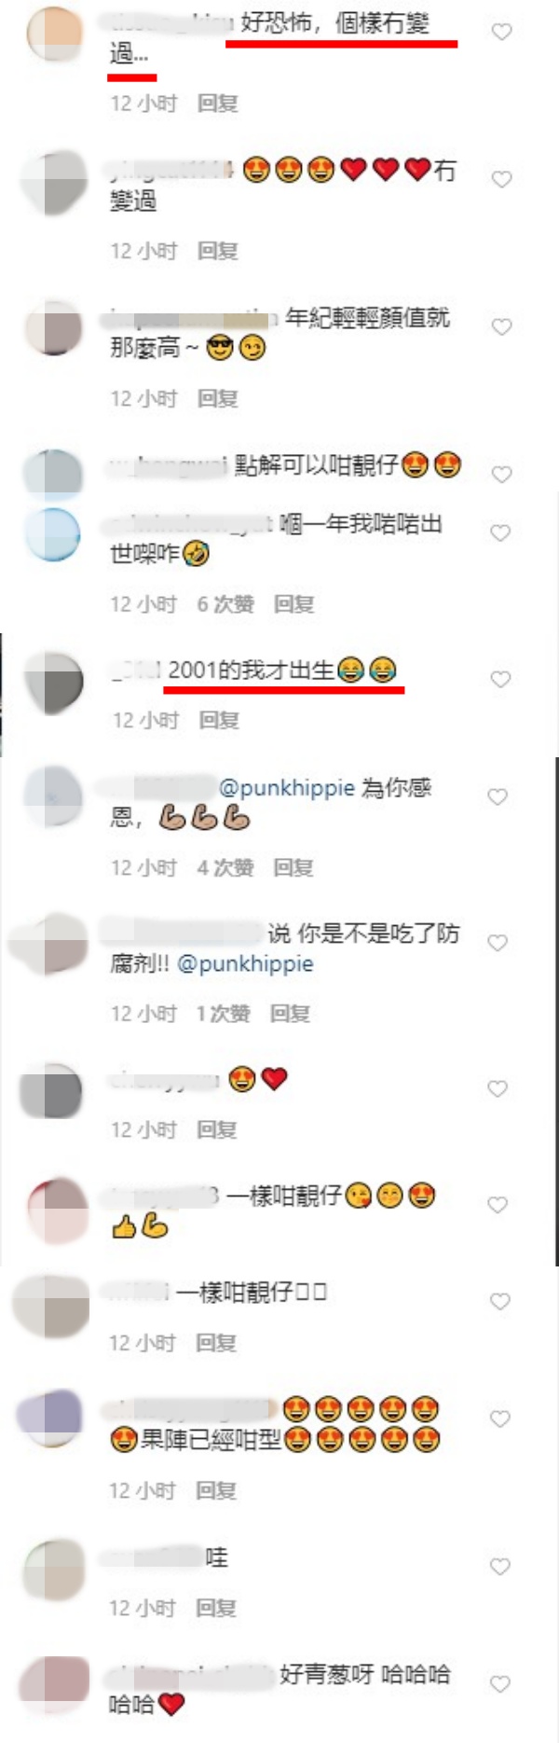The width and height of the screenshot is (559, 1743).
Task: Heart the '好青葱呀 哈哈哈' comment
Action: click(499, 1684)
